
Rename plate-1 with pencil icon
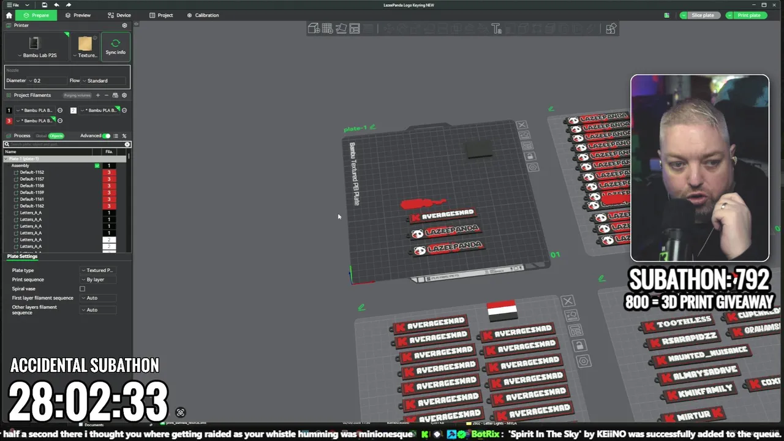point(372,127)
